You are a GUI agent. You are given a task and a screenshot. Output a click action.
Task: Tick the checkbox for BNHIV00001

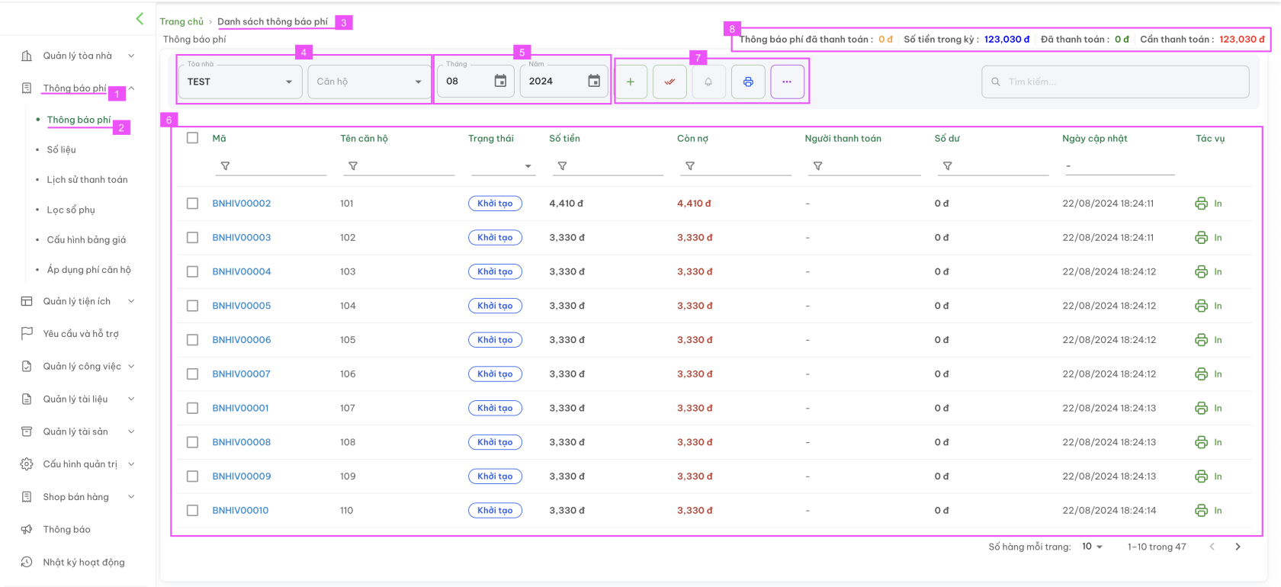pyautogui.click(x=192, y=408)
